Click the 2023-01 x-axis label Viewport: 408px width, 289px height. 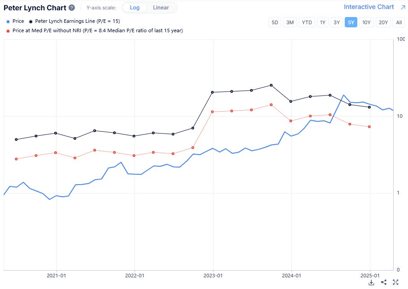[x=213, y=276]
